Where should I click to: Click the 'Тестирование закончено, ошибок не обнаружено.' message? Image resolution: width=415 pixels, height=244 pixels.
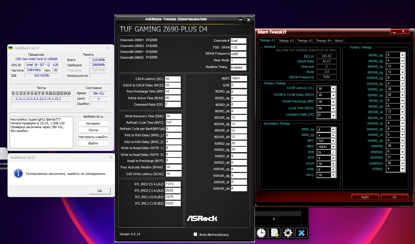(66, 174)
